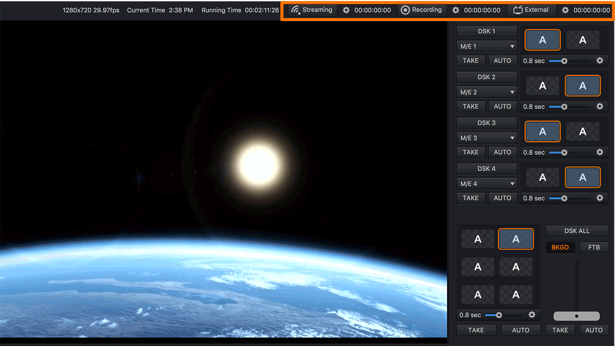Adjust the DSK 3 duration slider

[569, 152]
